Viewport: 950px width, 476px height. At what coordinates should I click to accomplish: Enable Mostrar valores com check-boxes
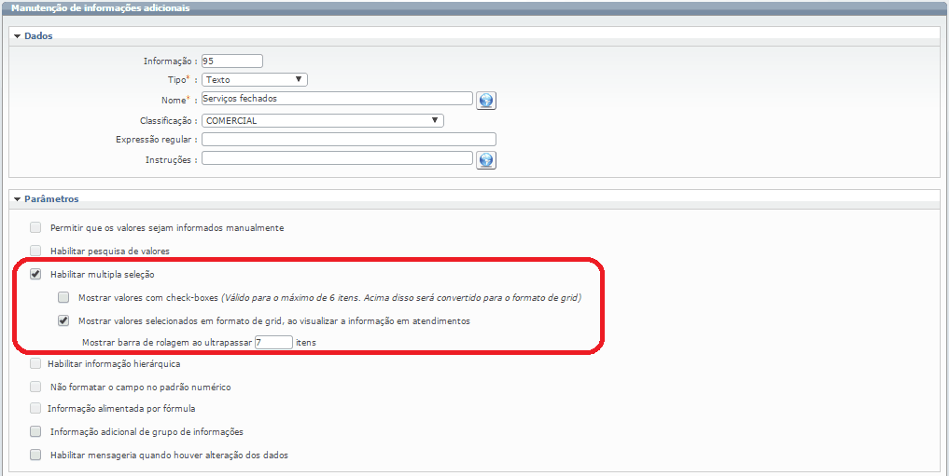click(63, 298)
